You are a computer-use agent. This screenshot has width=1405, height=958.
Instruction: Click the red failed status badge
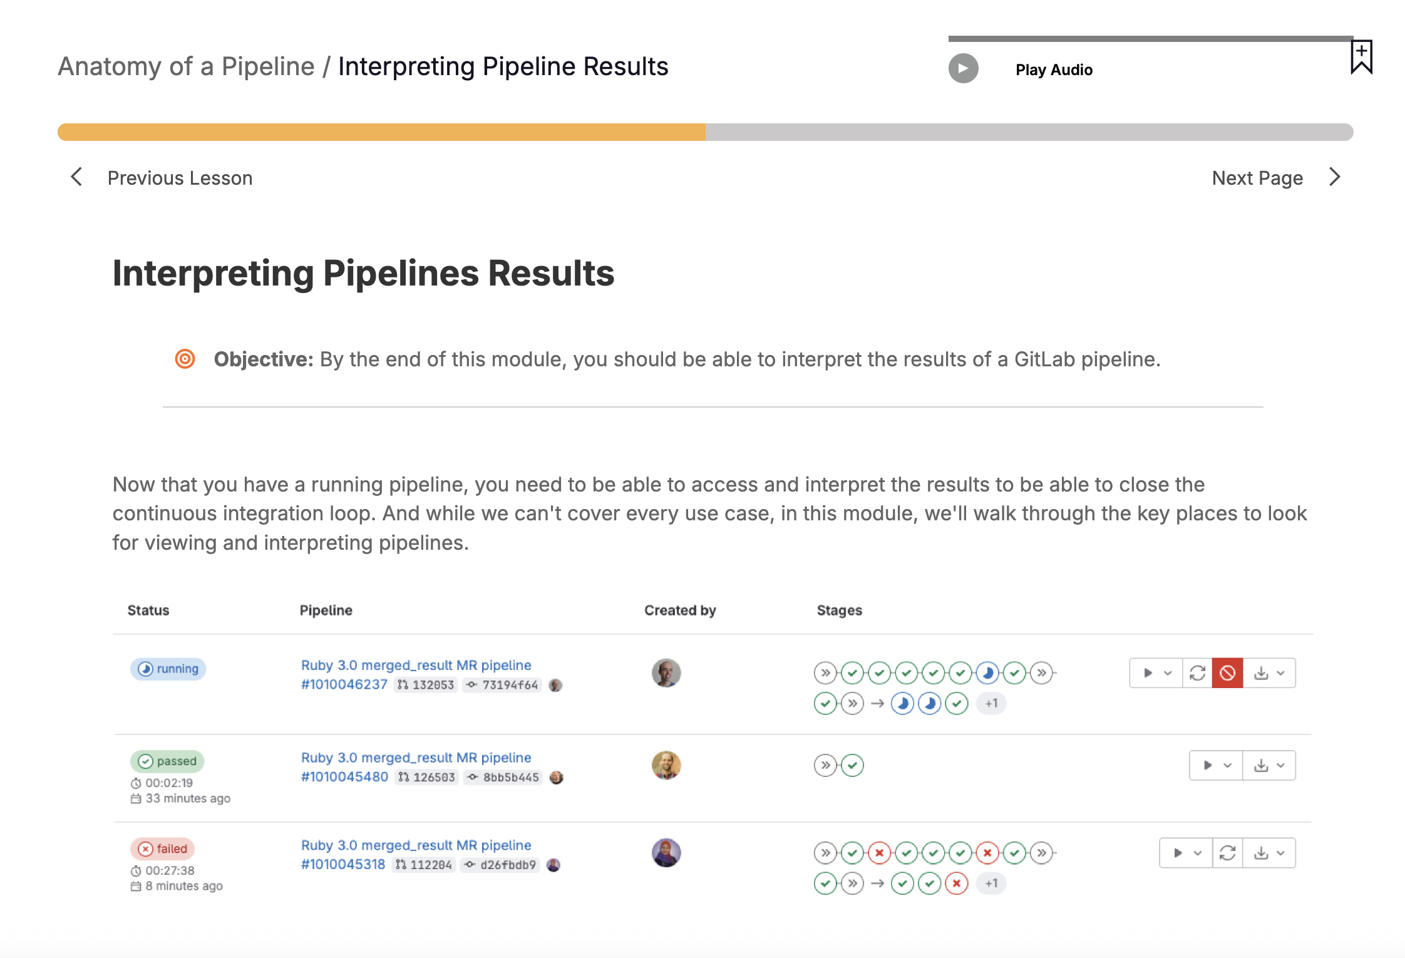click(x=163, y=848)
